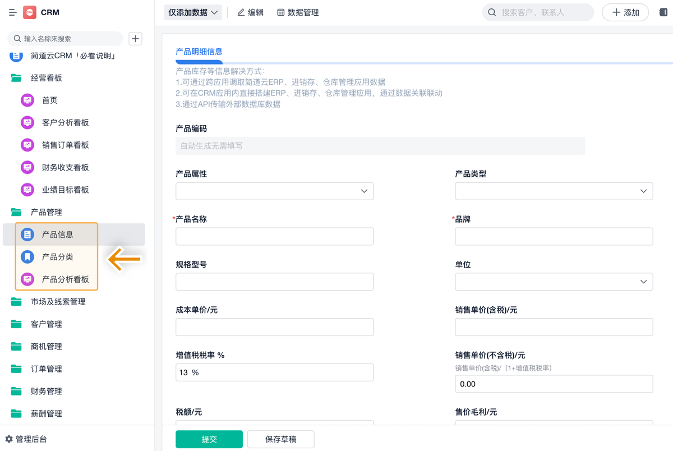
Task: Click the red CRM app logo
Action: 30,12
